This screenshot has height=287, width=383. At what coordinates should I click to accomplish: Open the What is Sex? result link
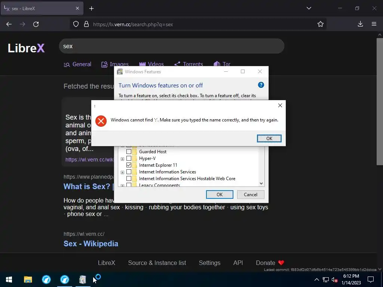pyautogui.click(x=89, y=186)
